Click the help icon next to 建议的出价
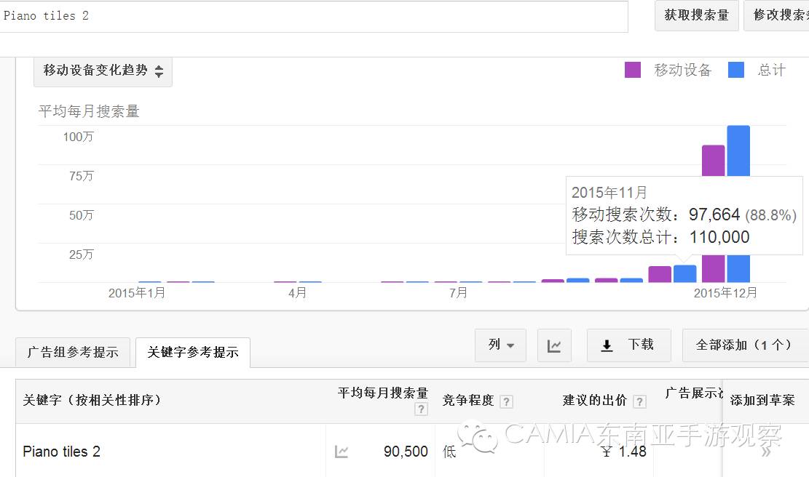 pos(640,402)
